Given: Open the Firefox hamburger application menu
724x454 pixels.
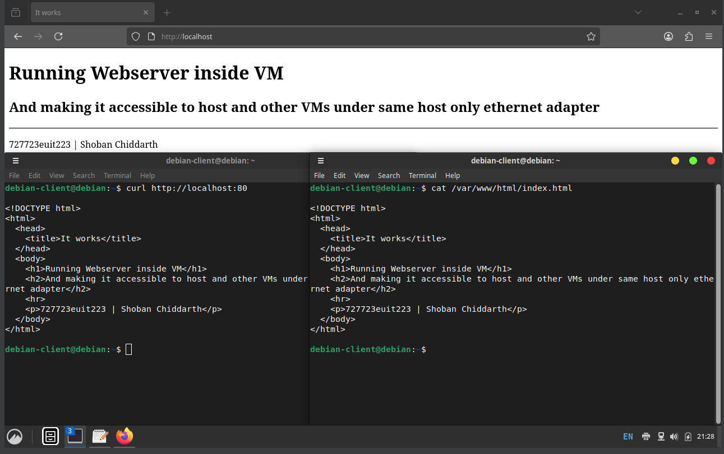Looking at the screenshot, I should [x=709, y=36].
